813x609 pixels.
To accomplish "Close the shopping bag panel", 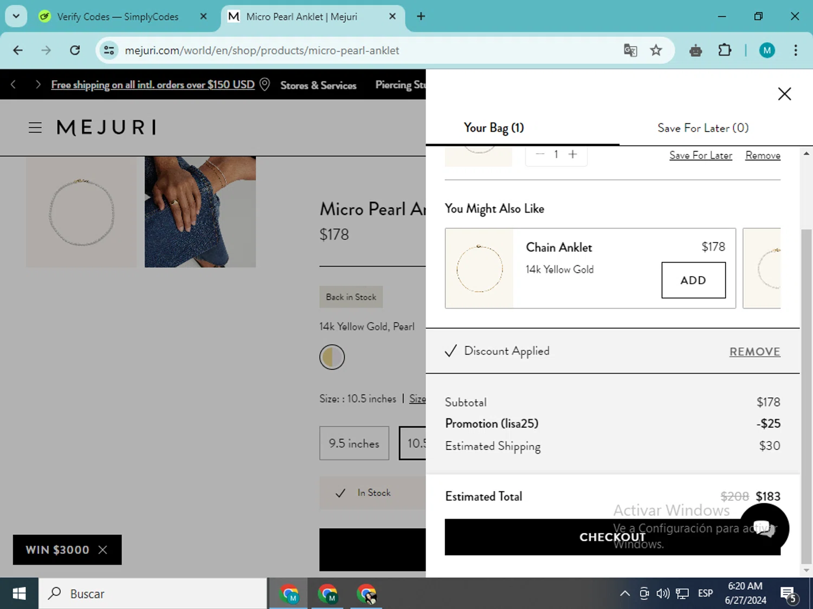I will [x=784, y=94].
